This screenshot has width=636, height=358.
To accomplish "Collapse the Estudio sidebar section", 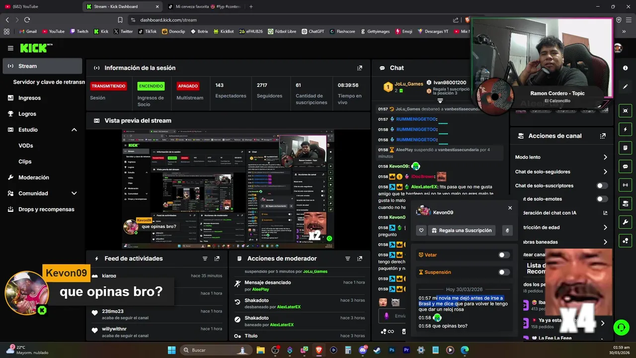I will (74, 130).
